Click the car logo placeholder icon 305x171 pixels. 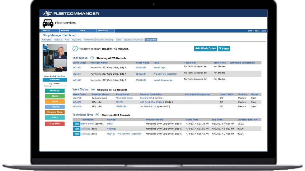48,23
